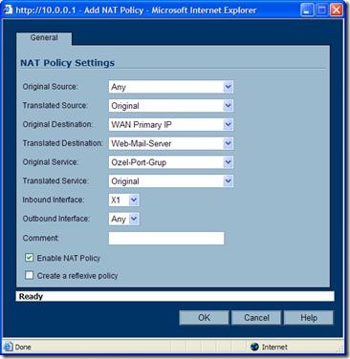Viewport: 350px width, 359px height.
Task: Click the Original Source label
Action: 50,87
